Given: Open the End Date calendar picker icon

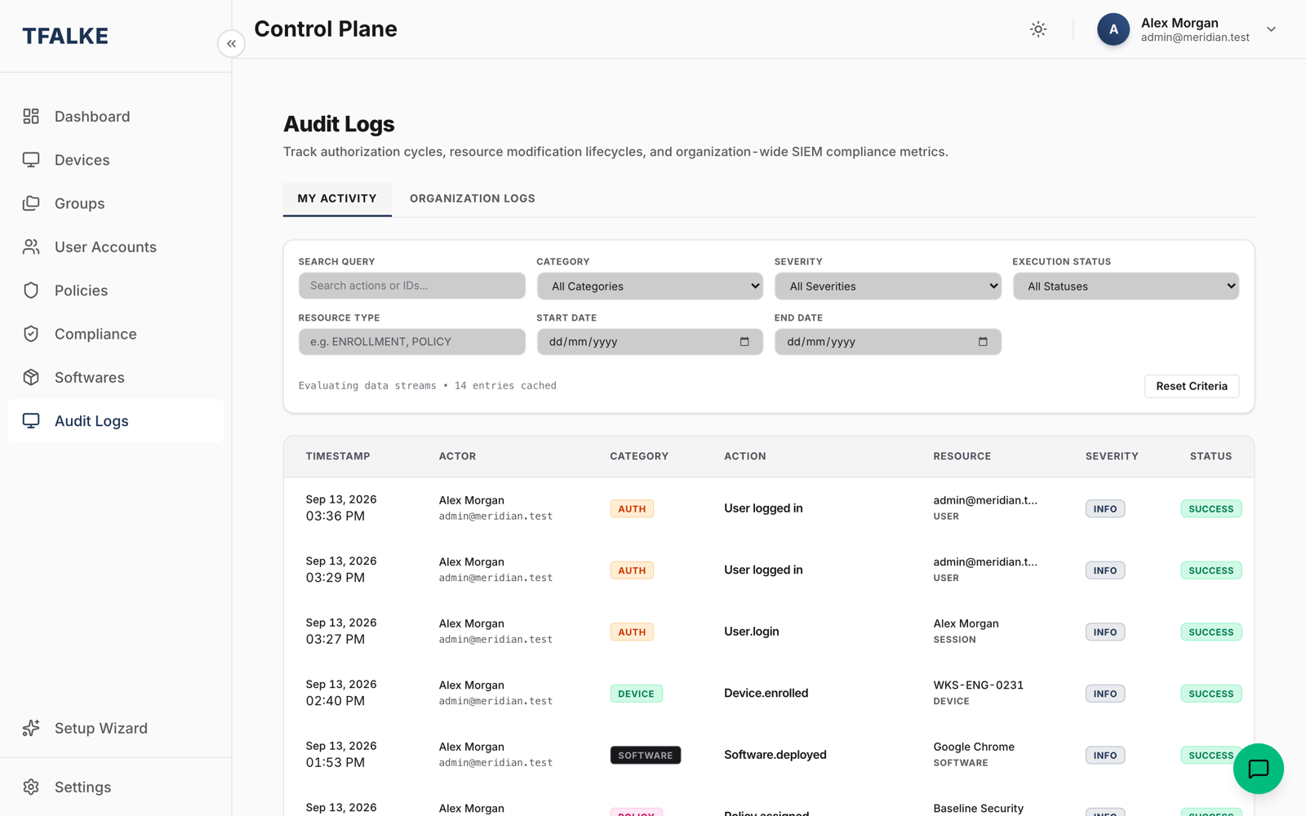Looking at the screenshot, I should click(x=983, y=342).
